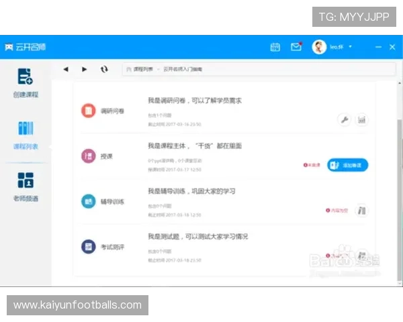Click the 授课 round icon

click(89, 156)
